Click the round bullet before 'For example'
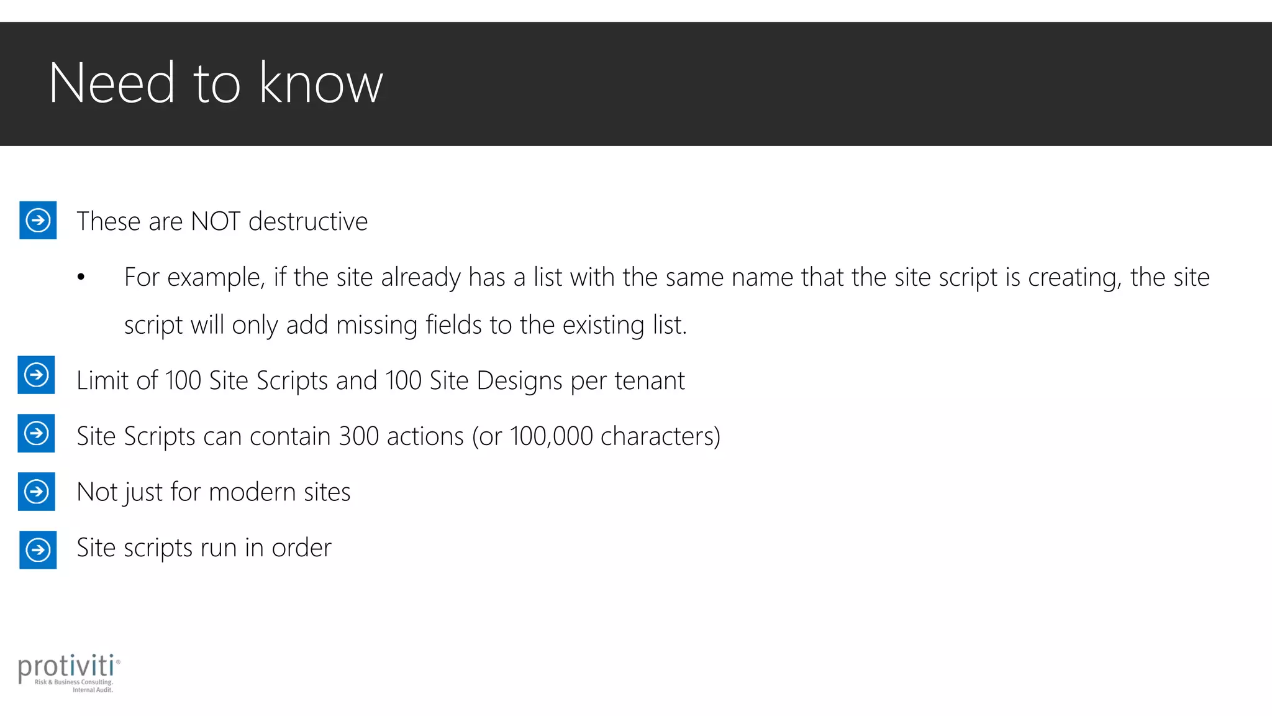 point(81,277)
